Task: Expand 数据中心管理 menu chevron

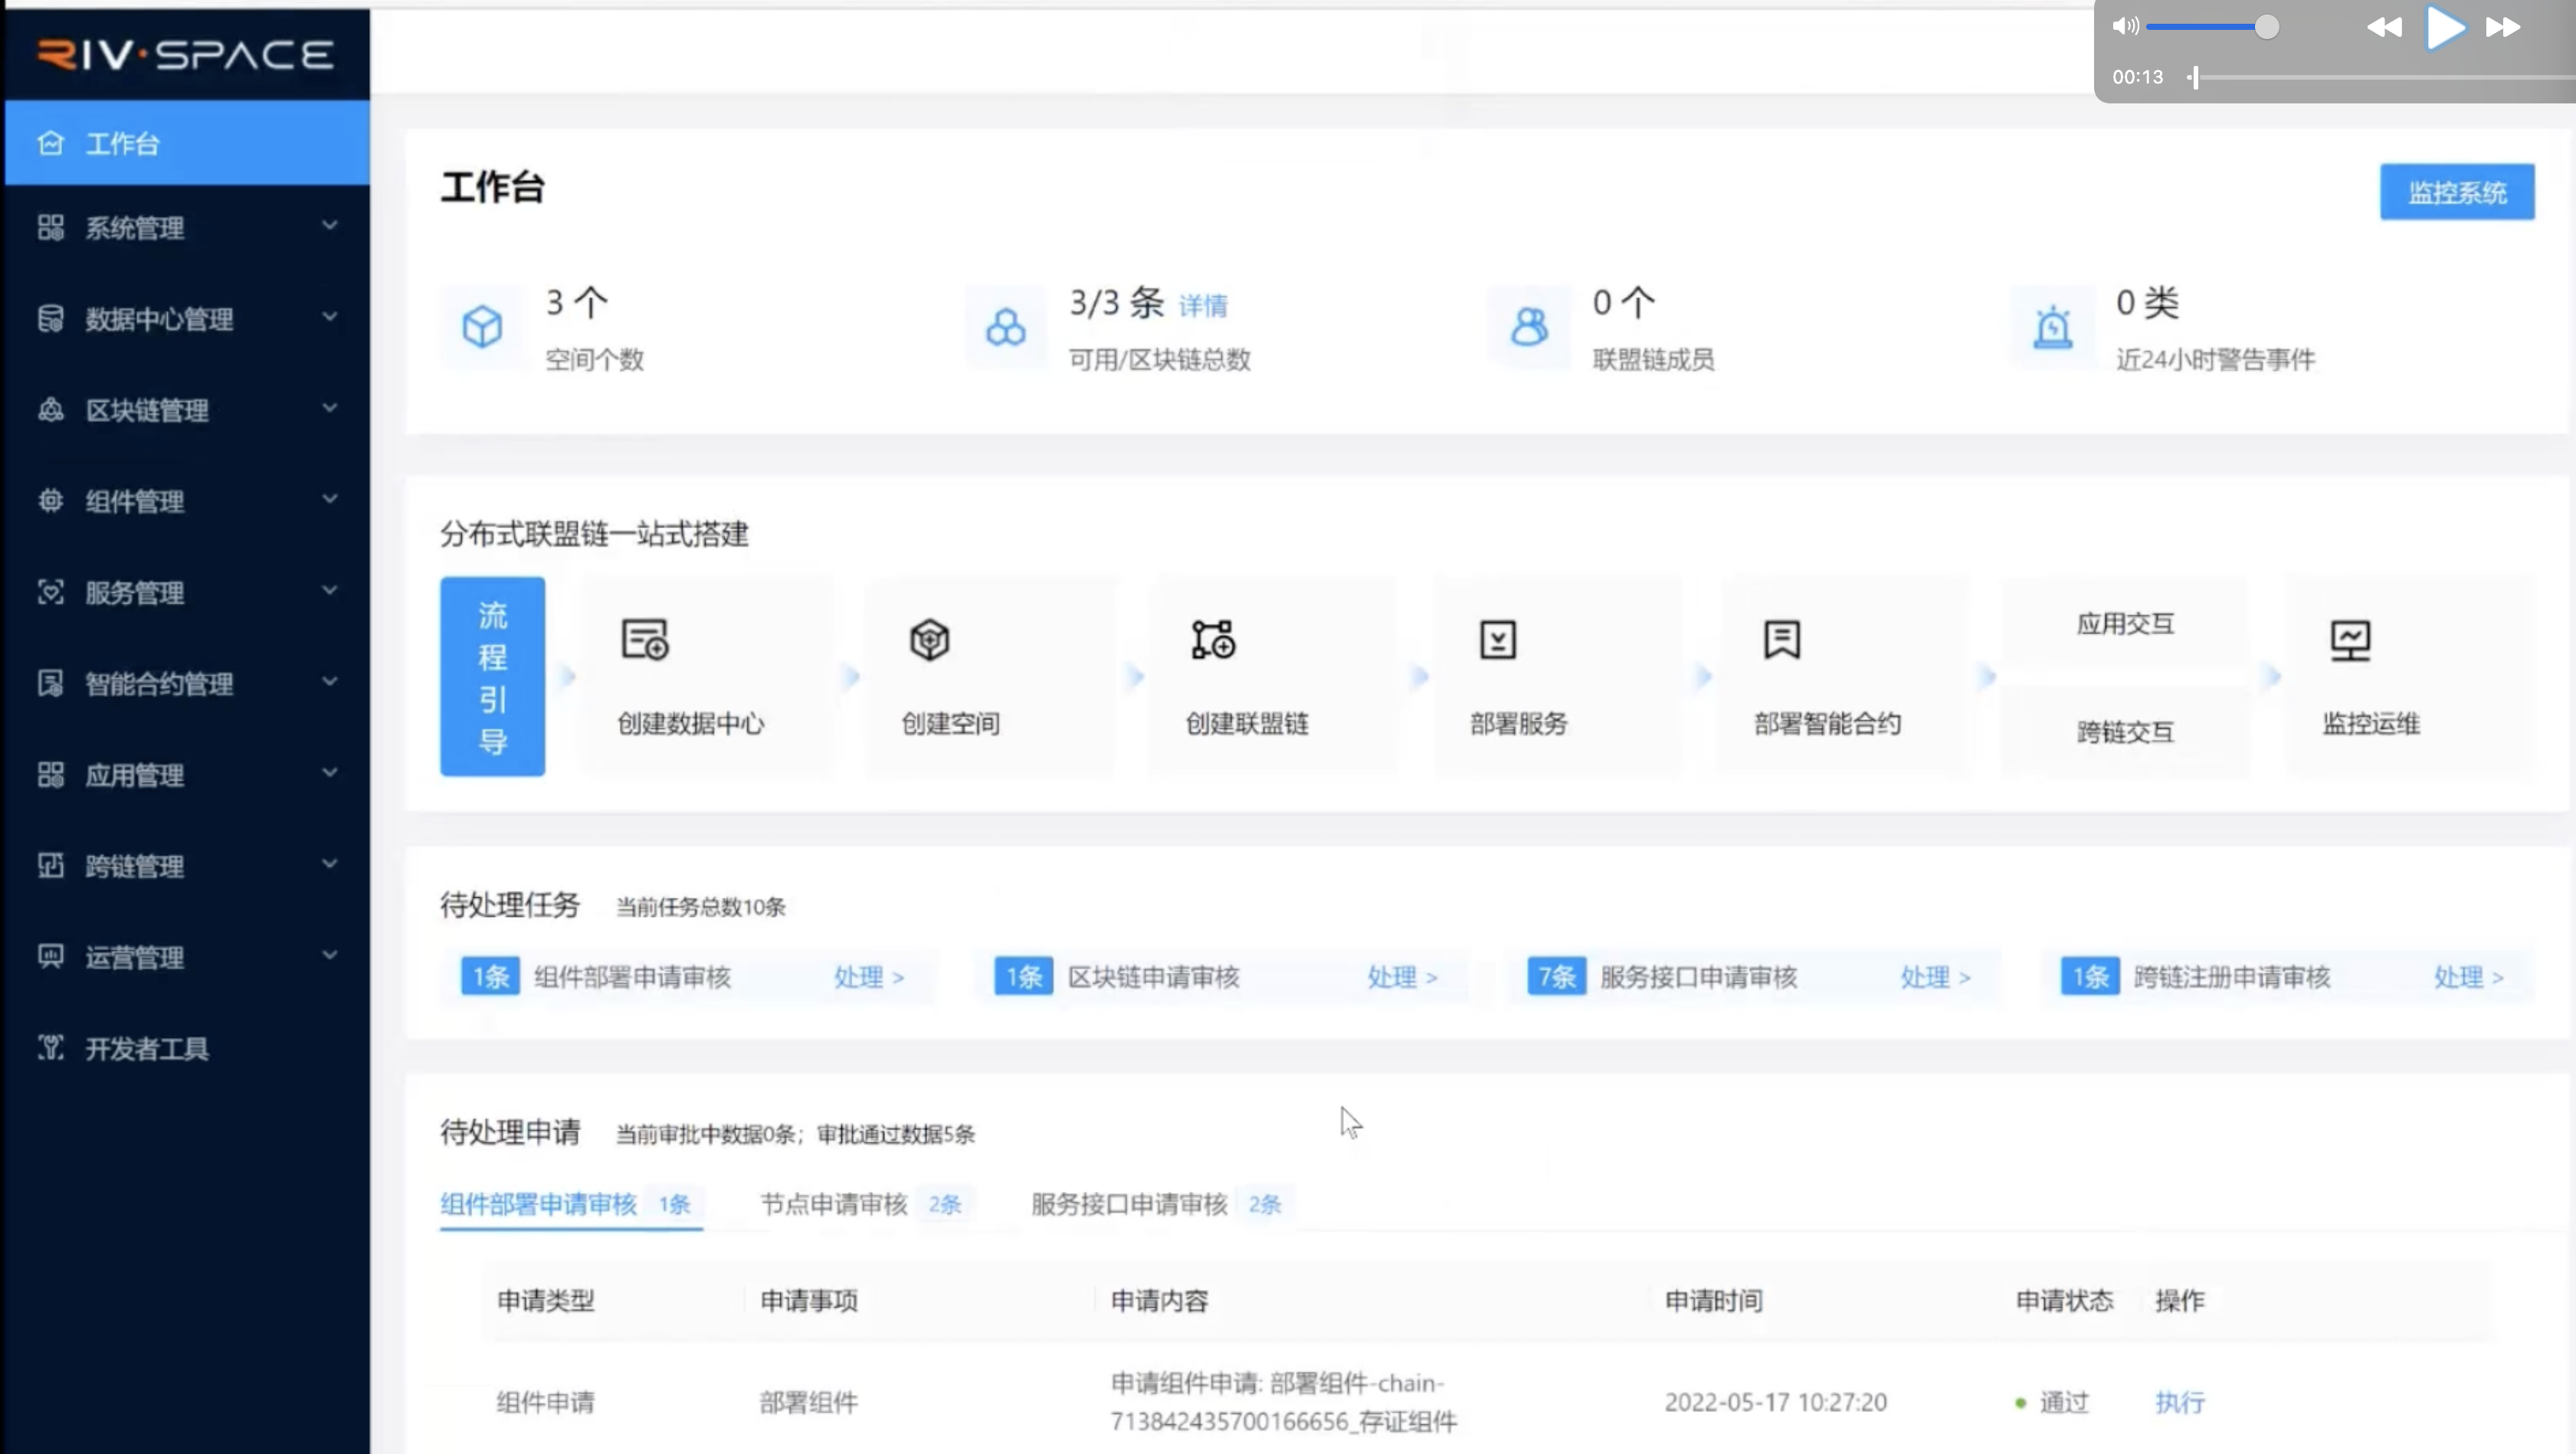Action: click(330, 317)
